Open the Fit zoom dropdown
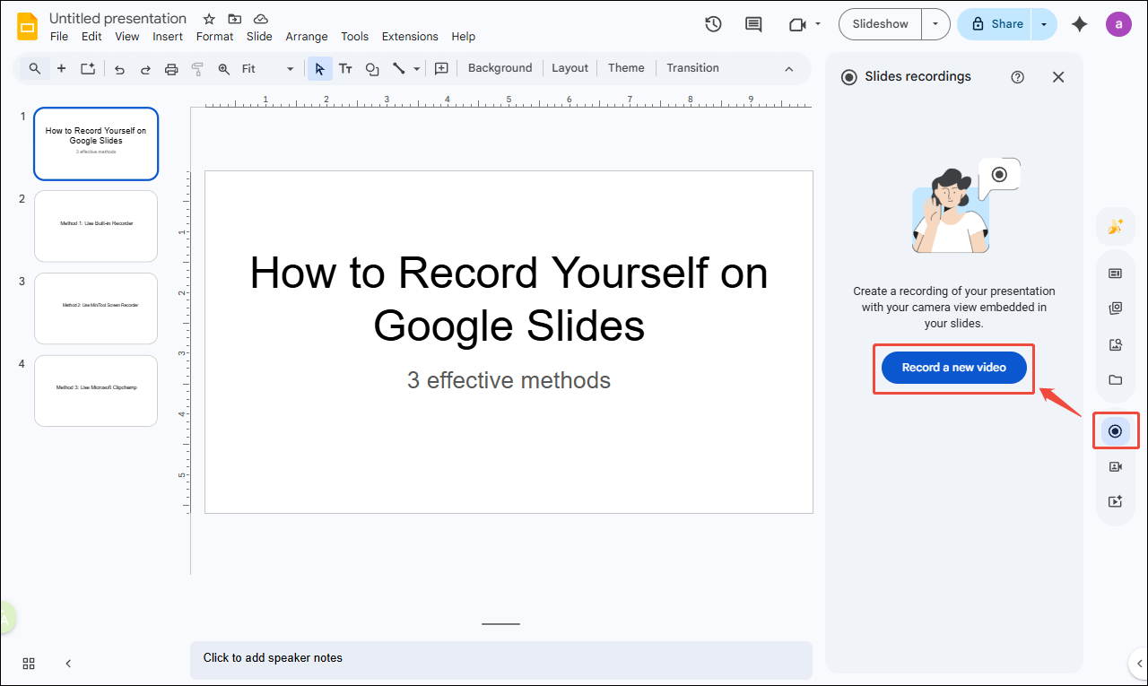Image resolution: width=1148 pixels, height=686 pixels. coord(289,68)
